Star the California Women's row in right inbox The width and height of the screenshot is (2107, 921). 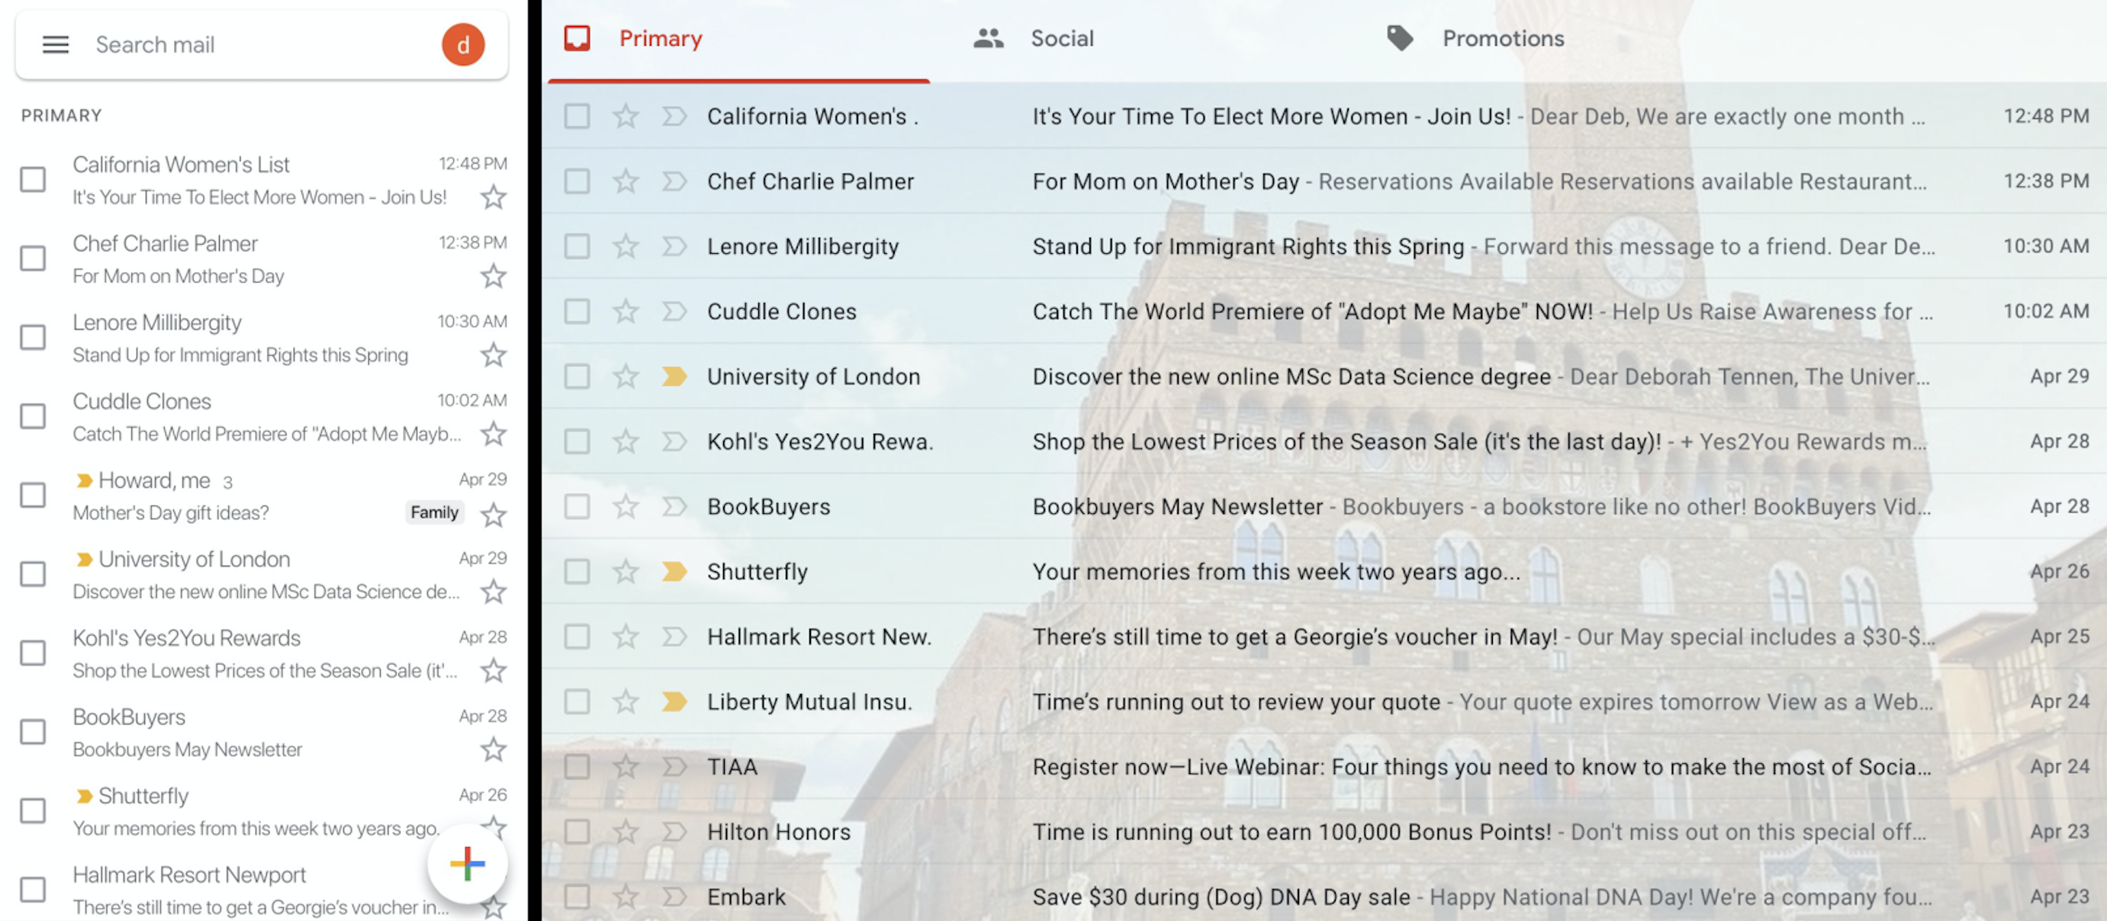click(626, 116)
